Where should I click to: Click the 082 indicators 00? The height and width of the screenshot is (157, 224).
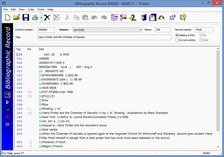[30, 96]
